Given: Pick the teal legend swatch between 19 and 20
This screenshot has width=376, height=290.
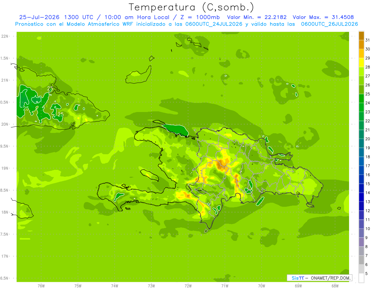Looking at the screenshot, I should click(x=361, y=144).
